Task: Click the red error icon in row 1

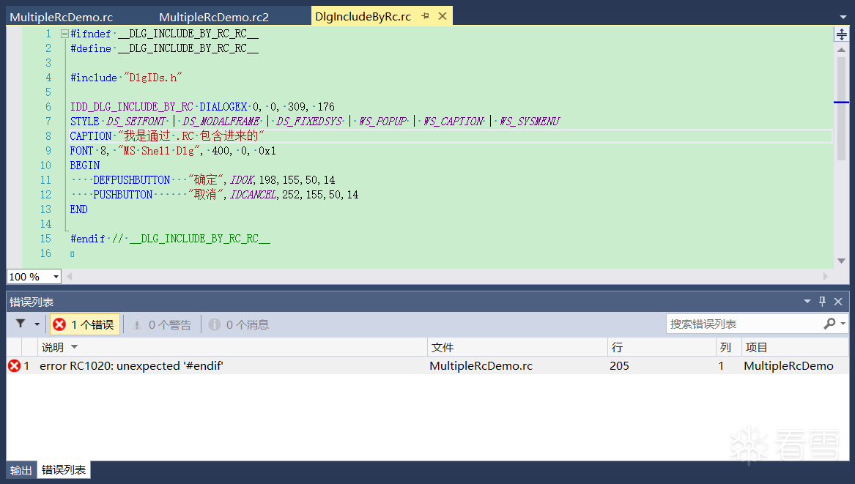Action: (14, 365)
